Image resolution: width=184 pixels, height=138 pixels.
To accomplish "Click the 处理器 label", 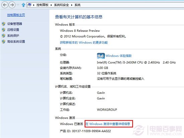I will (65, 62).
